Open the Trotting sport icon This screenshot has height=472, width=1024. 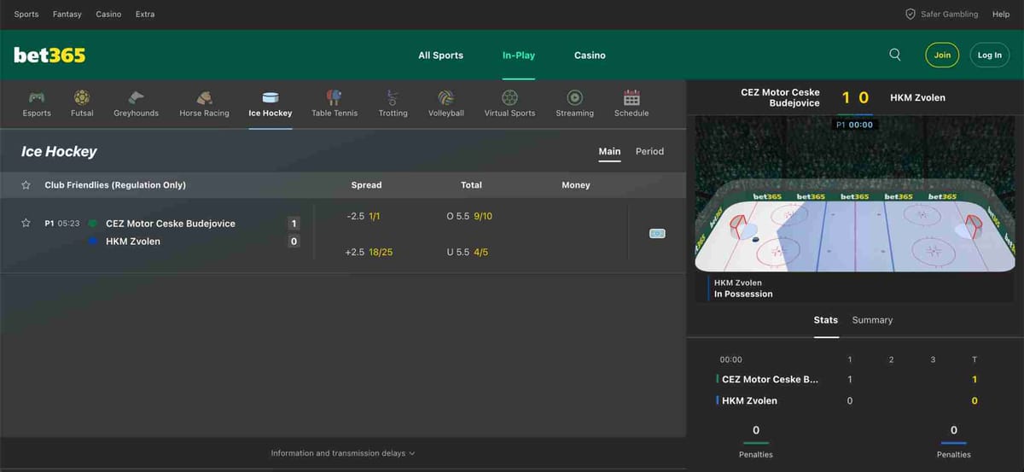(x=393, y=97)
